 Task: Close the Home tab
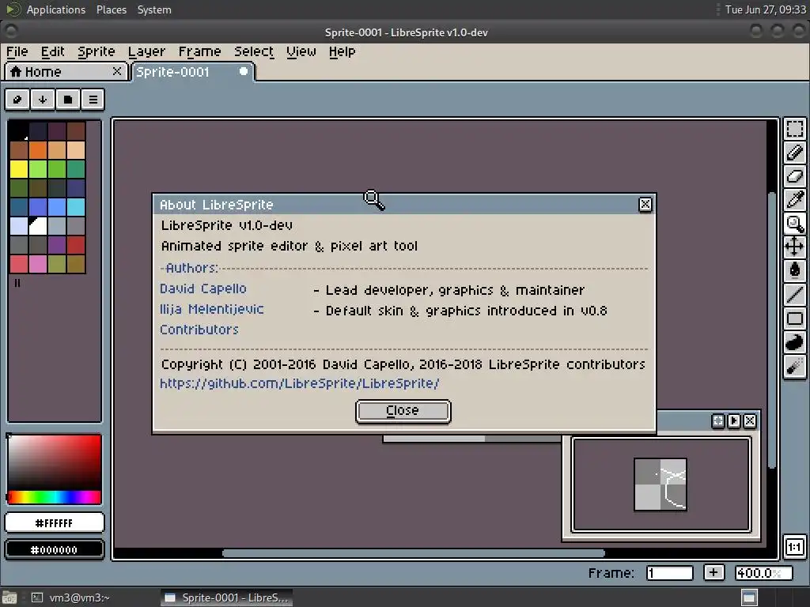[117, 70]
